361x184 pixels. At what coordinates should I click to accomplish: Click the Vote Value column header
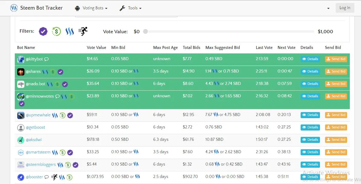coord(97,47)
